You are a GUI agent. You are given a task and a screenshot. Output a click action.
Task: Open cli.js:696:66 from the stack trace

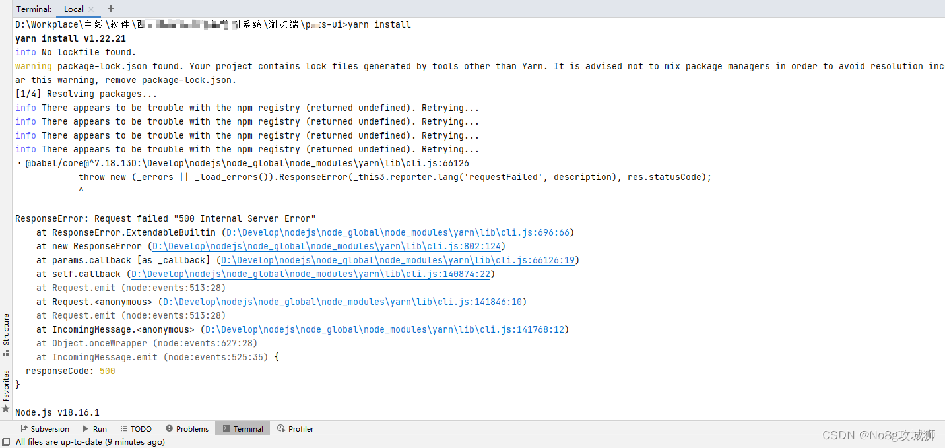pyautogui.click(x=397, y=232)
